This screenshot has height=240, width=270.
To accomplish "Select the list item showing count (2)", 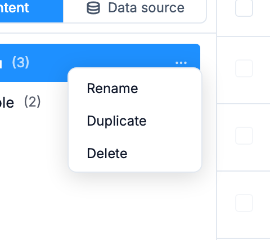I will coord(34,102).
